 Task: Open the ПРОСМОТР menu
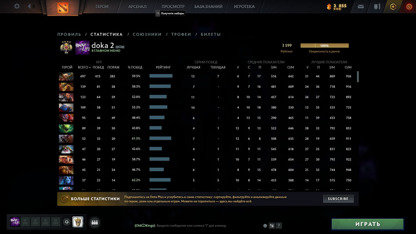173,6
